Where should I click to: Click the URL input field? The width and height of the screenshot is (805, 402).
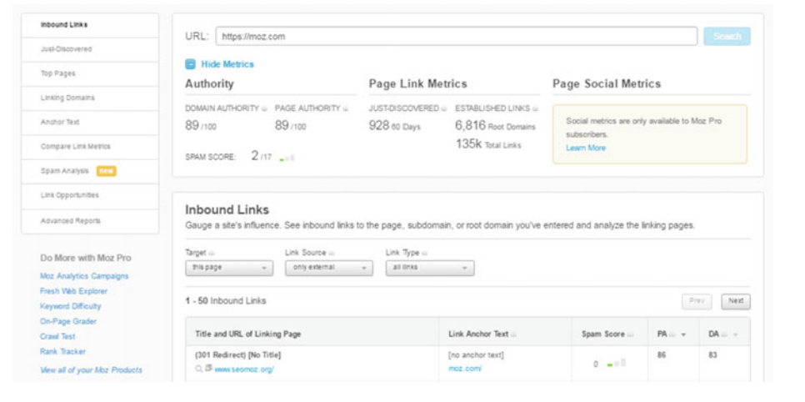(x=457, y=37)
